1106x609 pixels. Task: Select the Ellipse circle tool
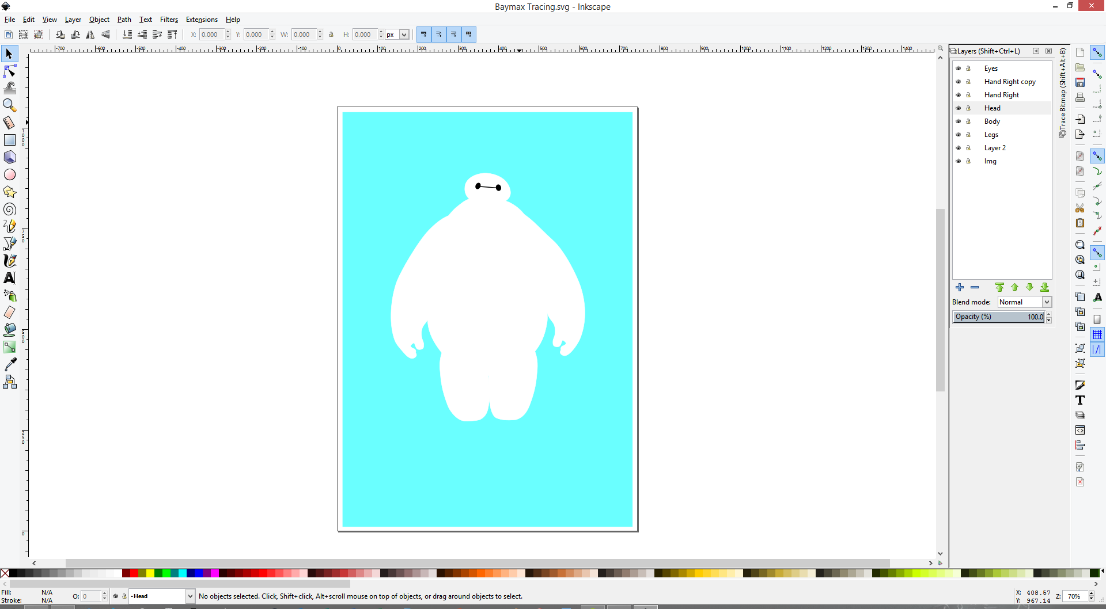tap(9, 174)
